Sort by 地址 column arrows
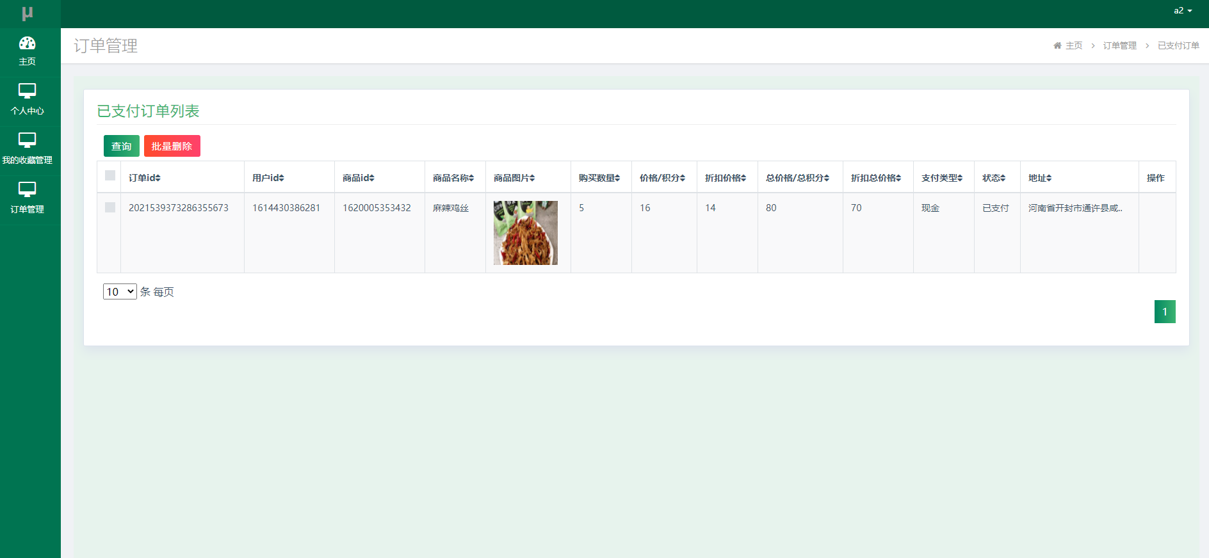1209x558 pixels. 1049,178
